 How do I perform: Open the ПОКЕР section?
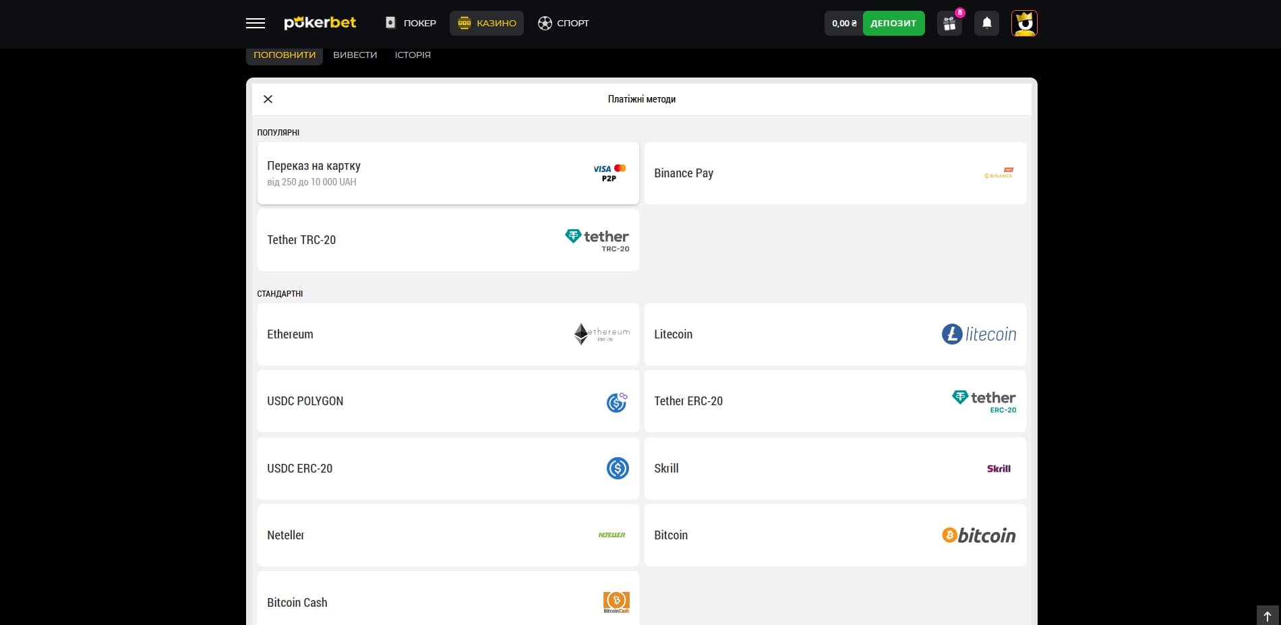pos(411,23)
